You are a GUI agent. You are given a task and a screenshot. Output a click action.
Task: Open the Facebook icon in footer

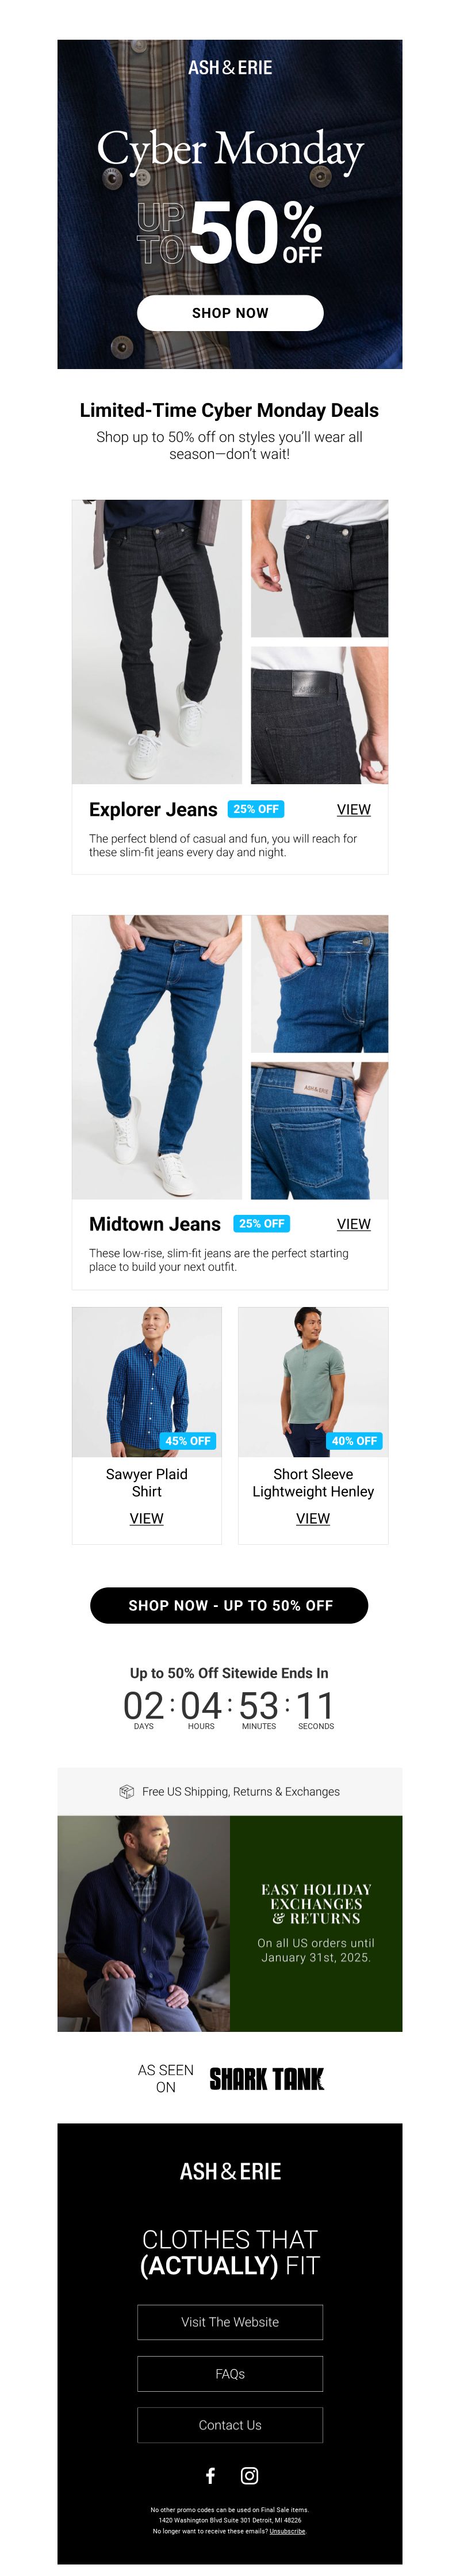[209, 2475]
